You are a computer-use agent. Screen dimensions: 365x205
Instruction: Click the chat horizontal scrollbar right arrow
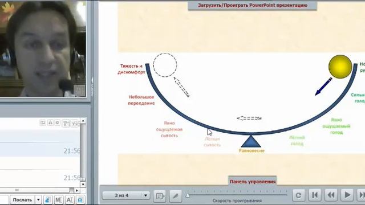[76, 190]
